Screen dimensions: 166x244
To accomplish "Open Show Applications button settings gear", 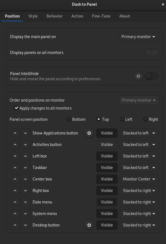I will point(89,133).
